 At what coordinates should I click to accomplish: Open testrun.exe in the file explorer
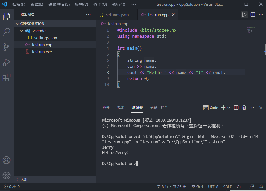42,52
